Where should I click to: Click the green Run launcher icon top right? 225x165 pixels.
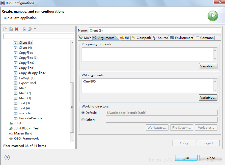click(213, 16)
